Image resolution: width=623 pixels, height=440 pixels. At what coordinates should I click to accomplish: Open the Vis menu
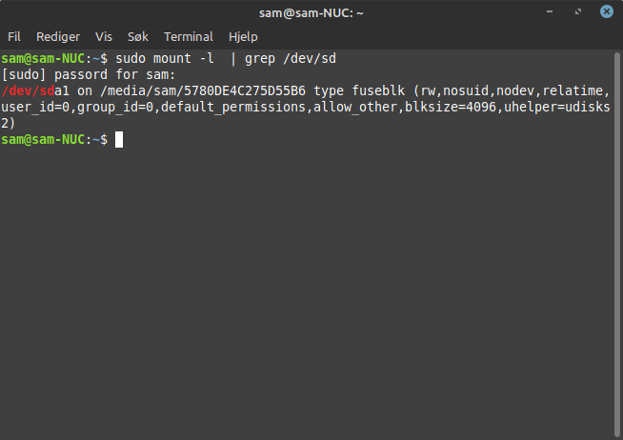coord(104,37)
